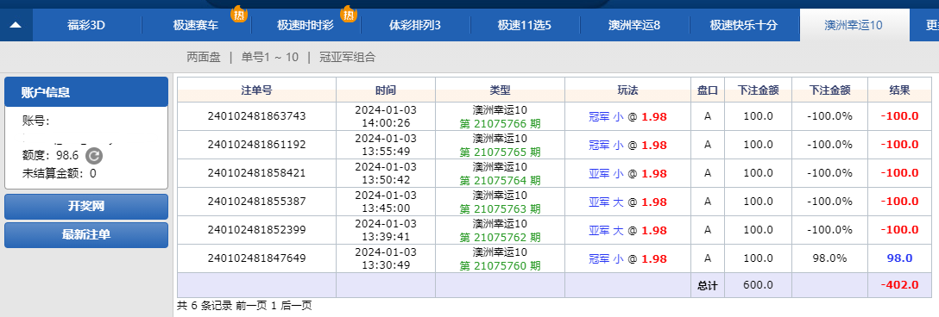Image resolution: width=939 pixels, height=317 pixels.
Task: Click the period 第 21075765 期
Action: [500, 152]
